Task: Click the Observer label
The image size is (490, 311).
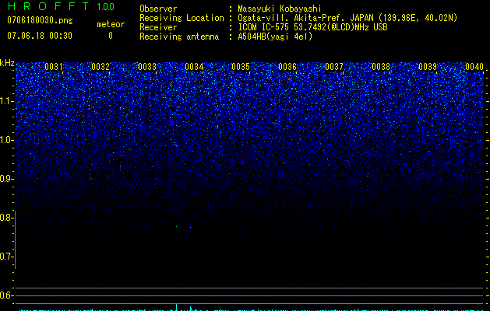Action: pos(158,9)
